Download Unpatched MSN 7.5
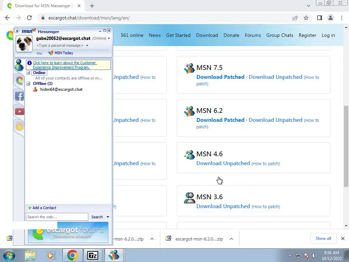349x262 pixels. click(x=275, y=77)
